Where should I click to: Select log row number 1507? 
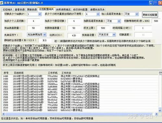pos(80,100)
